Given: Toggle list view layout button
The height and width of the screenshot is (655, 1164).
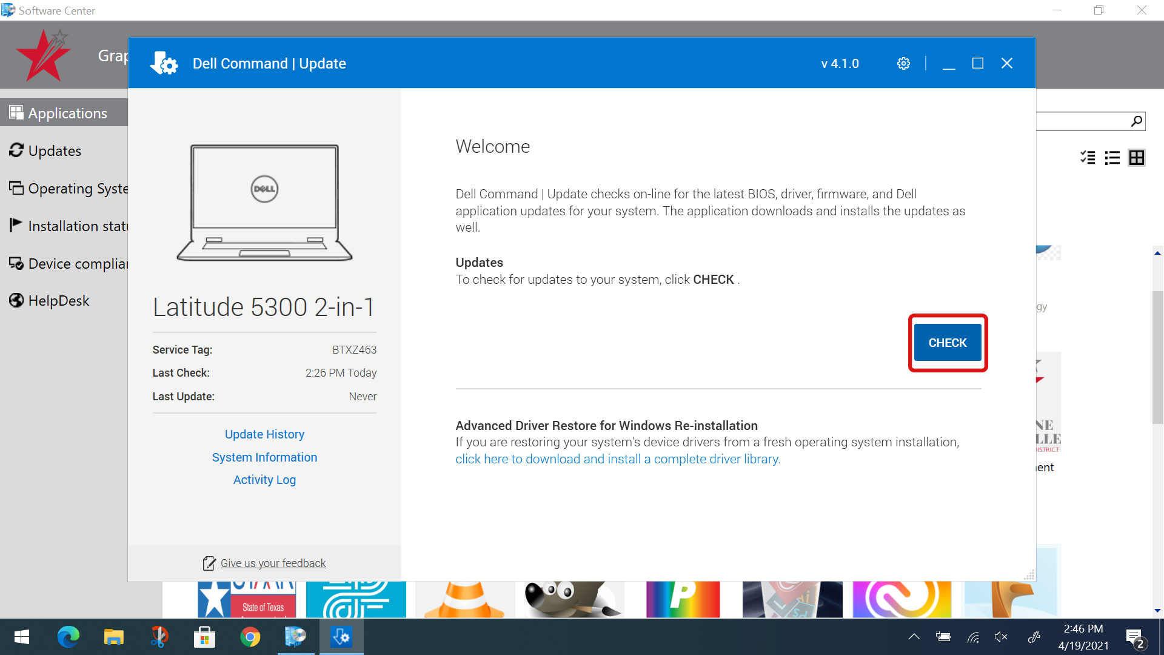Looking at the screenshot, I should click(1111, 158).
